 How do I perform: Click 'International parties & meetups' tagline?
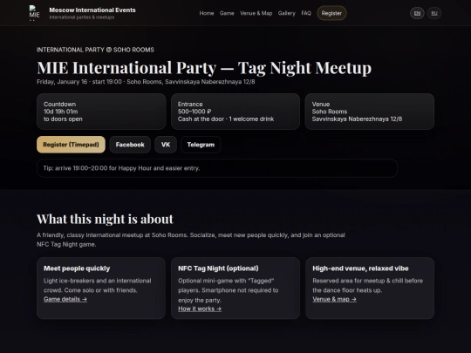[82, 17]
